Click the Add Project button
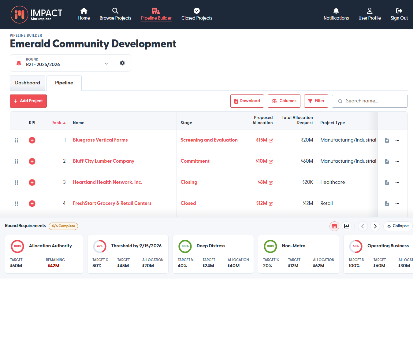Viewport: 413px width, 351px height. (28, 101)
